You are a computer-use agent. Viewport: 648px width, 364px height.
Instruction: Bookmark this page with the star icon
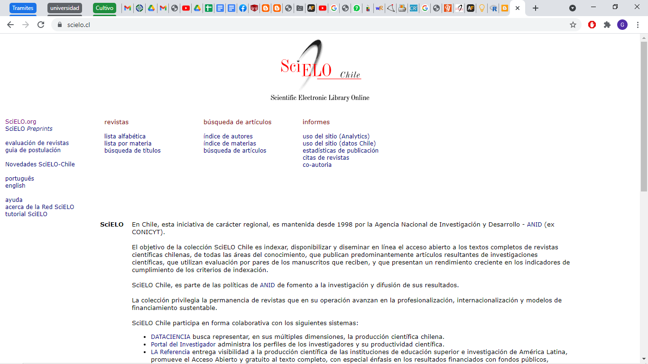[573, 25]
